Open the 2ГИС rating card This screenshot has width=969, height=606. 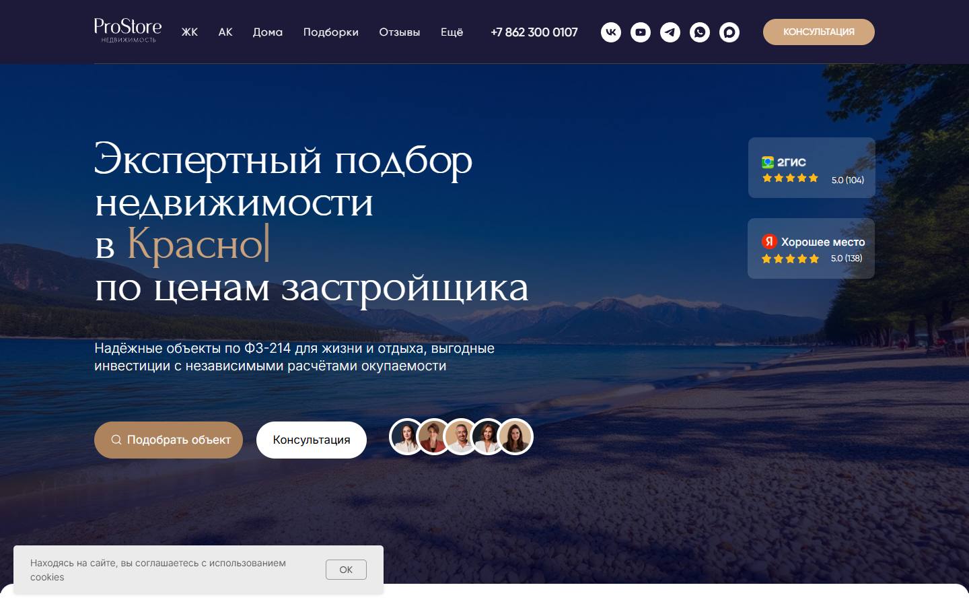812,168
